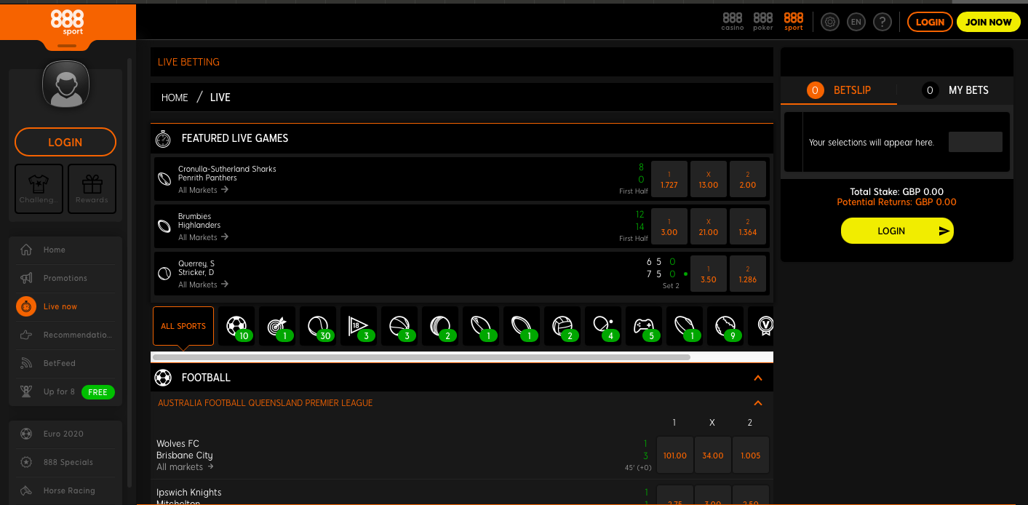
Task: Go to 888 casino in header
Action: point(733,22)
